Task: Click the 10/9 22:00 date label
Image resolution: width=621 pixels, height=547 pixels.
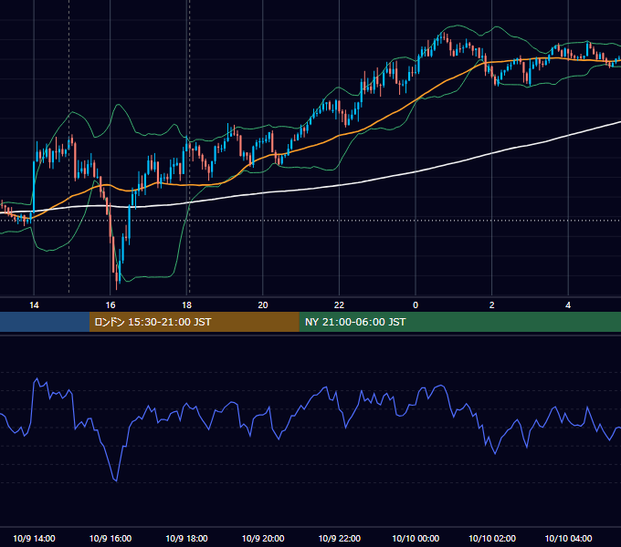Action: pos(340,538)
